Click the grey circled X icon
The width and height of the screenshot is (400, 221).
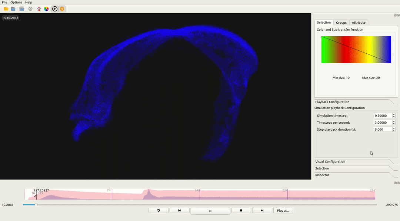[30, 9]
